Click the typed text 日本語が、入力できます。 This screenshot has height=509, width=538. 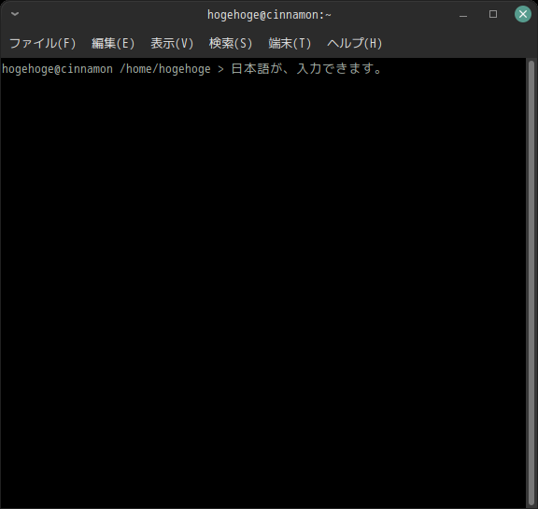(306, 68)
